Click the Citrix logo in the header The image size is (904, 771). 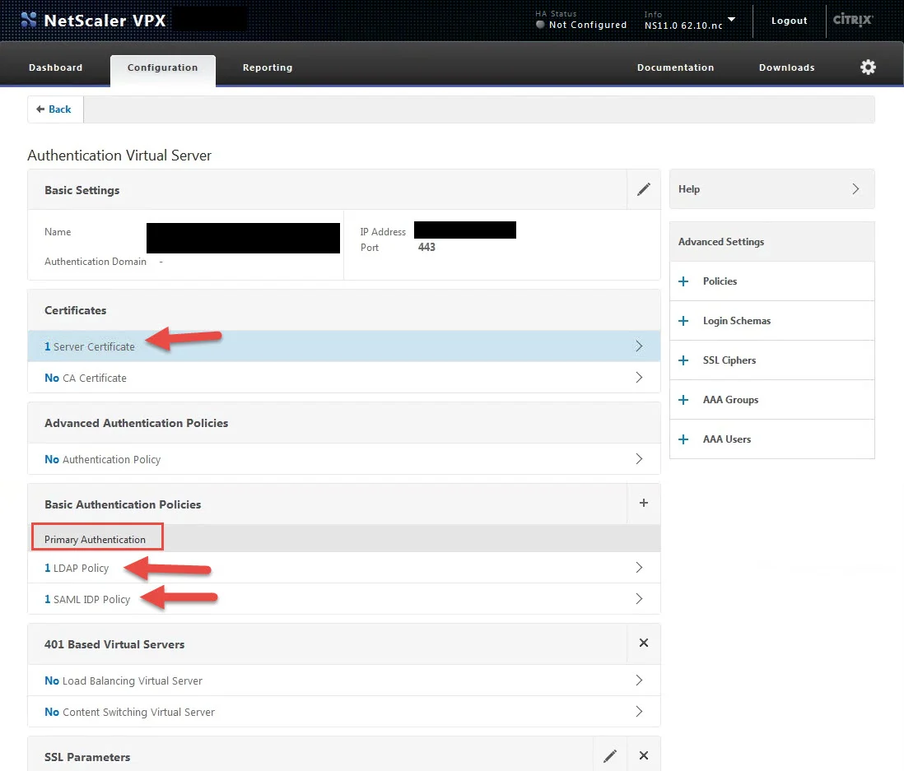pos(853,21)
